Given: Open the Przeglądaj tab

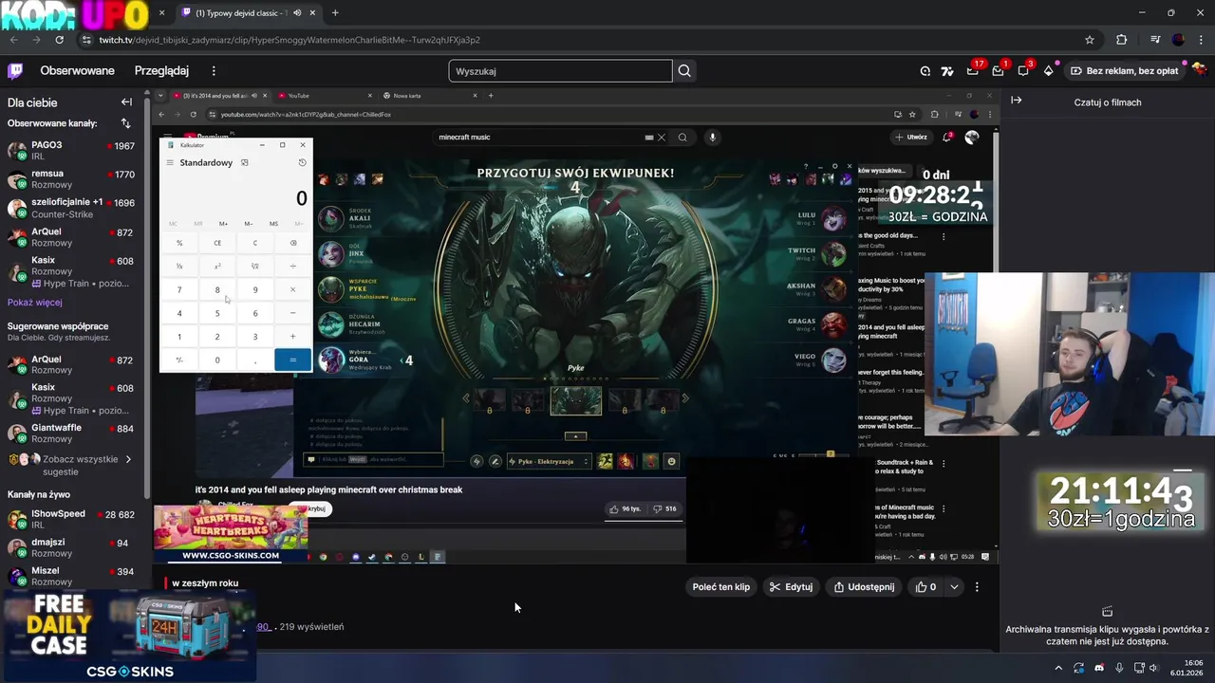Looking at the screenshot, I should click(161, 71).
